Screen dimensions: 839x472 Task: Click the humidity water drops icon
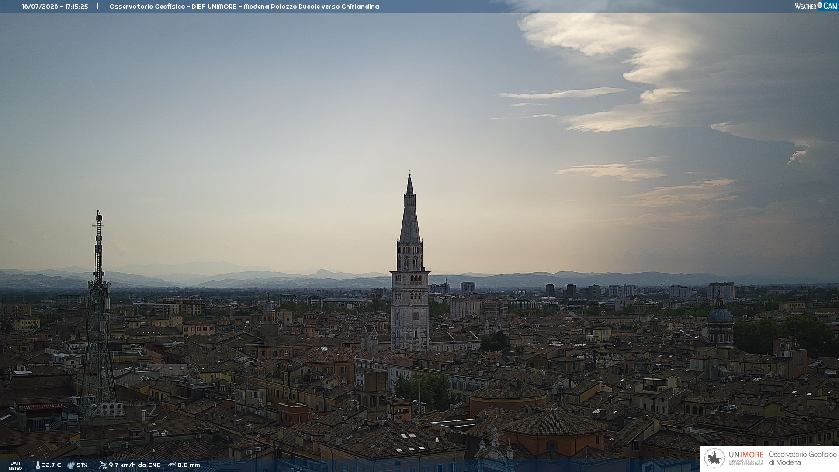(x=71, y=465)
